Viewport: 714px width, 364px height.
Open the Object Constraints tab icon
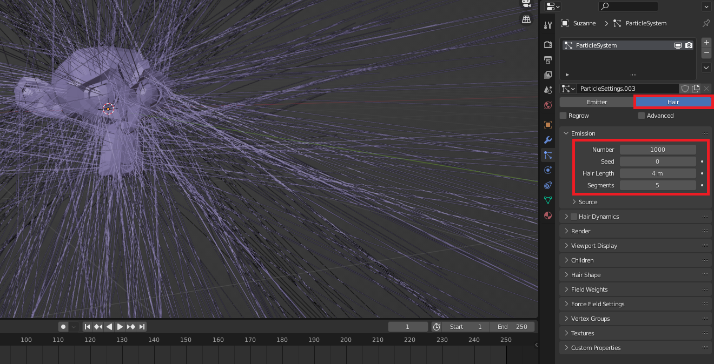548,185
